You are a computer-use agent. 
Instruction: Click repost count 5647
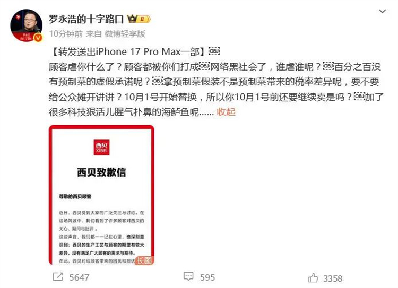79,277
